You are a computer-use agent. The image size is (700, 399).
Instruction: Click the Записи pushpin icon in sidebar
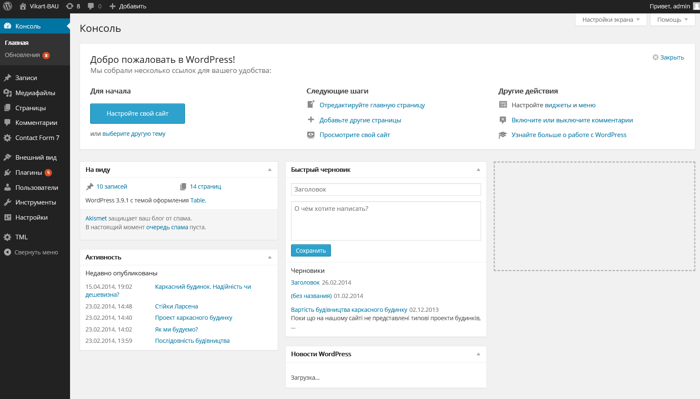(8, 78)
